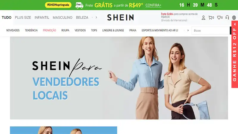Open the shopping cart icon
Screen dimensions: 238x134
click(211, 18)
